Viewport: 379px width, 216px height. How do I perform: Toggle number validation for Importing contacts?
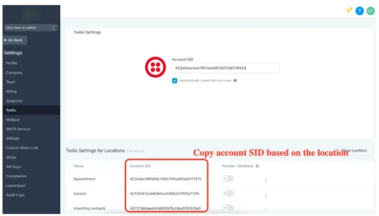pos(228,208)
